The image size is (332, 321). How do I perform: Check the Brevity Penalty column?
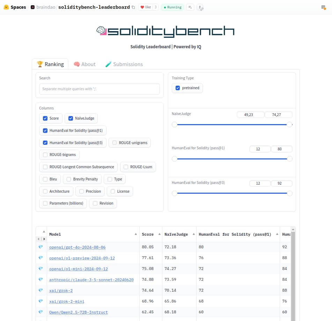click(69, 179)
